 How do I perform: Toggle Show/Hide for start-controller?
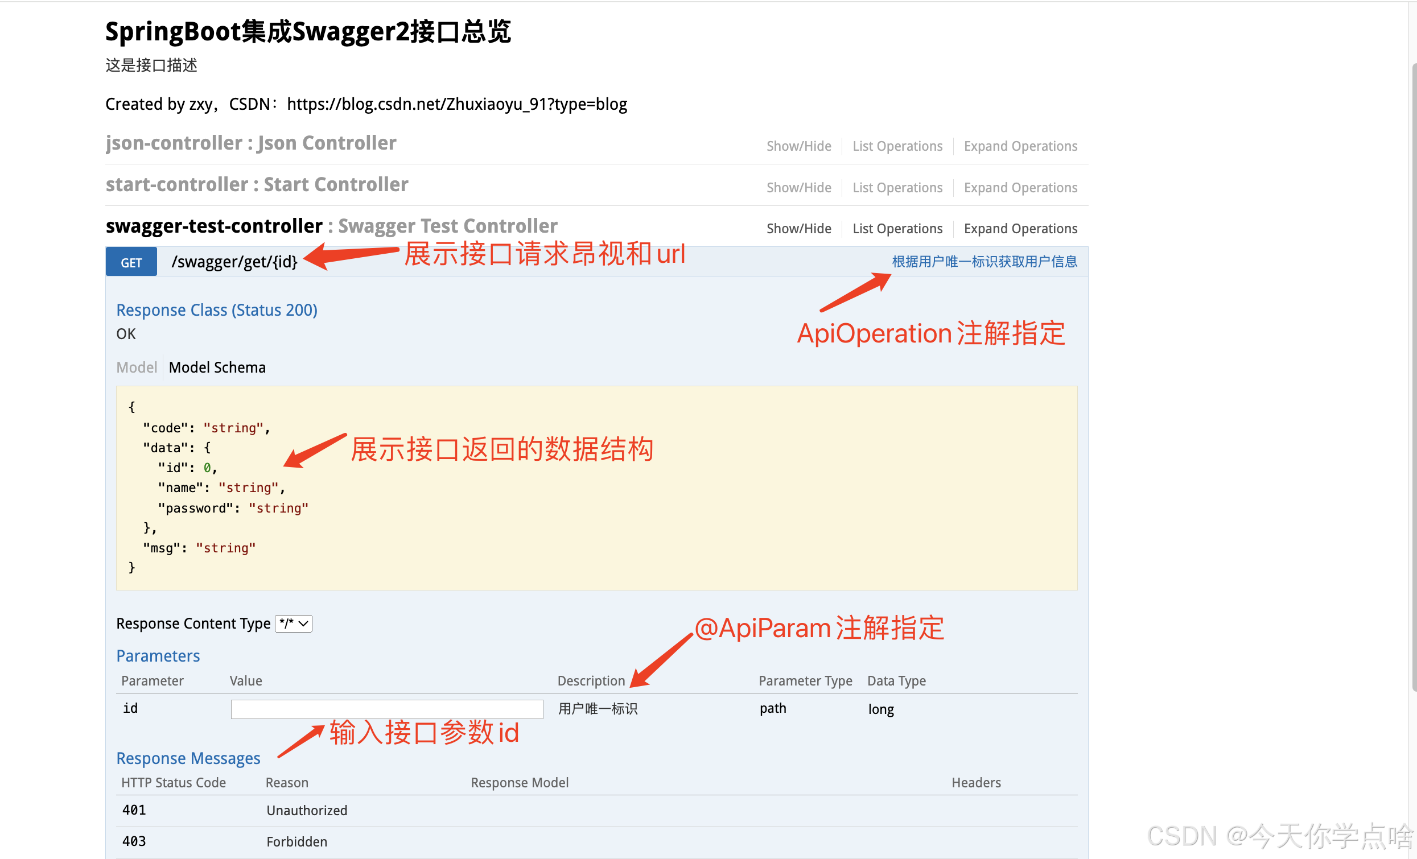[798, 187]
